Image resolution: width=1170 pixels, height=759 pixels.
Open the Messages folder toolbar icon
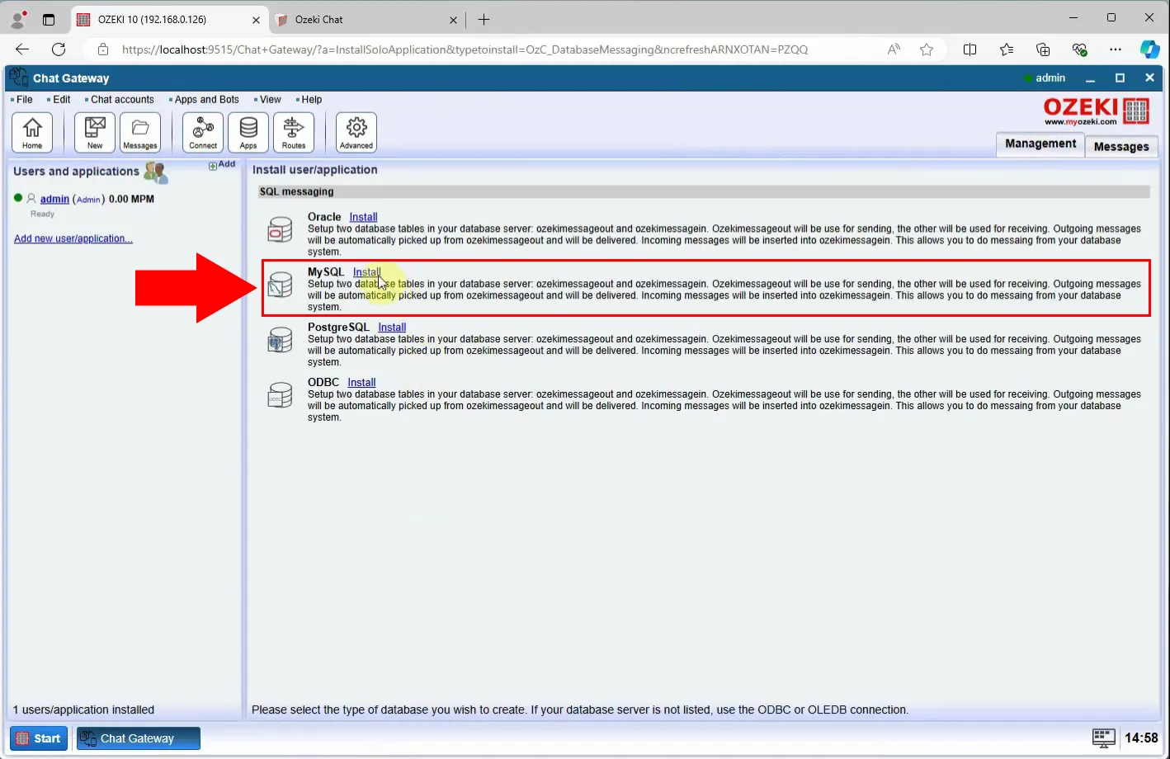tap(140, 132)
